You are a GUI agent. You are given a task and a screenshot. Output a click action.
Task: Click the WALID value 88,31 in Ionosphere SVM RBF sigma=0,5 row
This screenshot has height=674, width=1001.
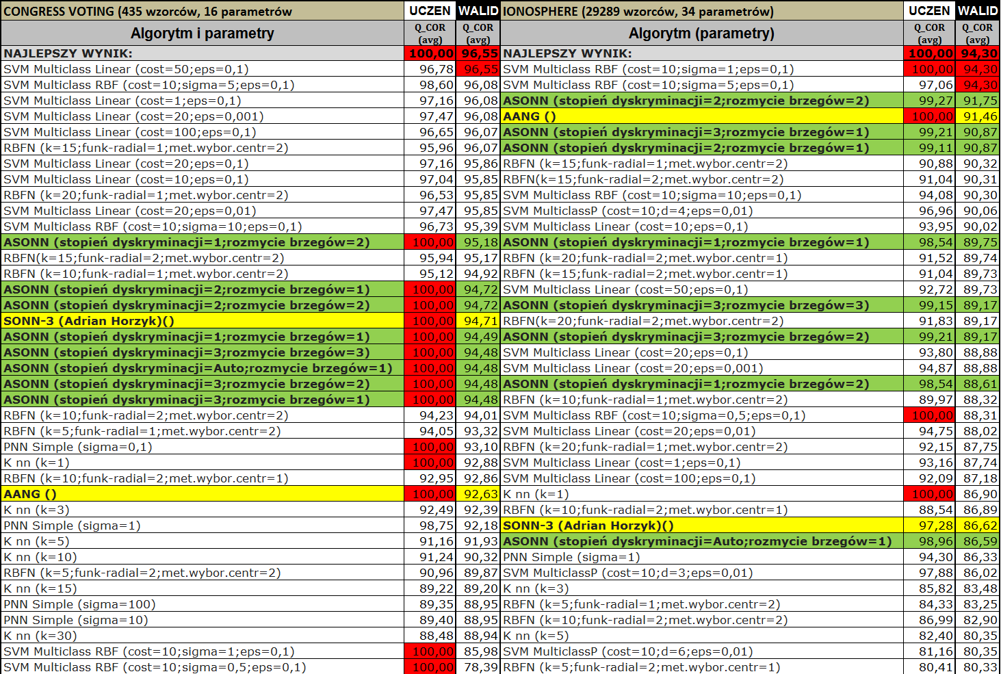click(x=978, y=415)
